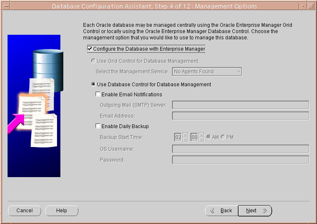The width and height of the screenshot is (317, 224).
Task: Choose the PM radio option
Action: [223, 137]
